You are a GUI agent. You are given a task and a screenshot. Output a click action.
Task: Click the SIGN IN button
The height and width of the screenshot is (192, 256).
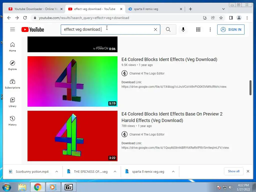(x=231, y=29)
